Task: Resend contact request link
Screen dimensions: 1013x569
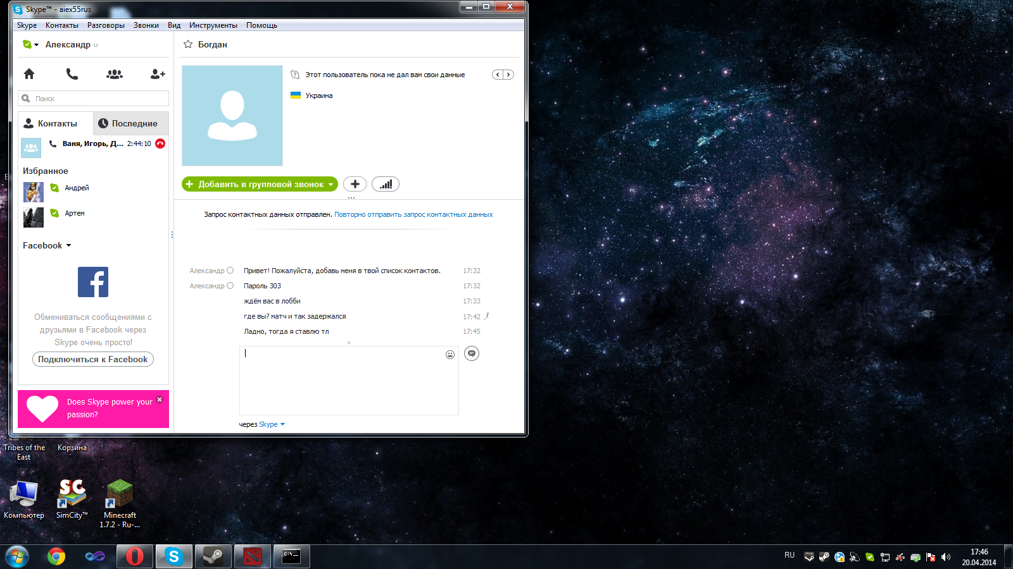Action: click(x=413, y=214)
